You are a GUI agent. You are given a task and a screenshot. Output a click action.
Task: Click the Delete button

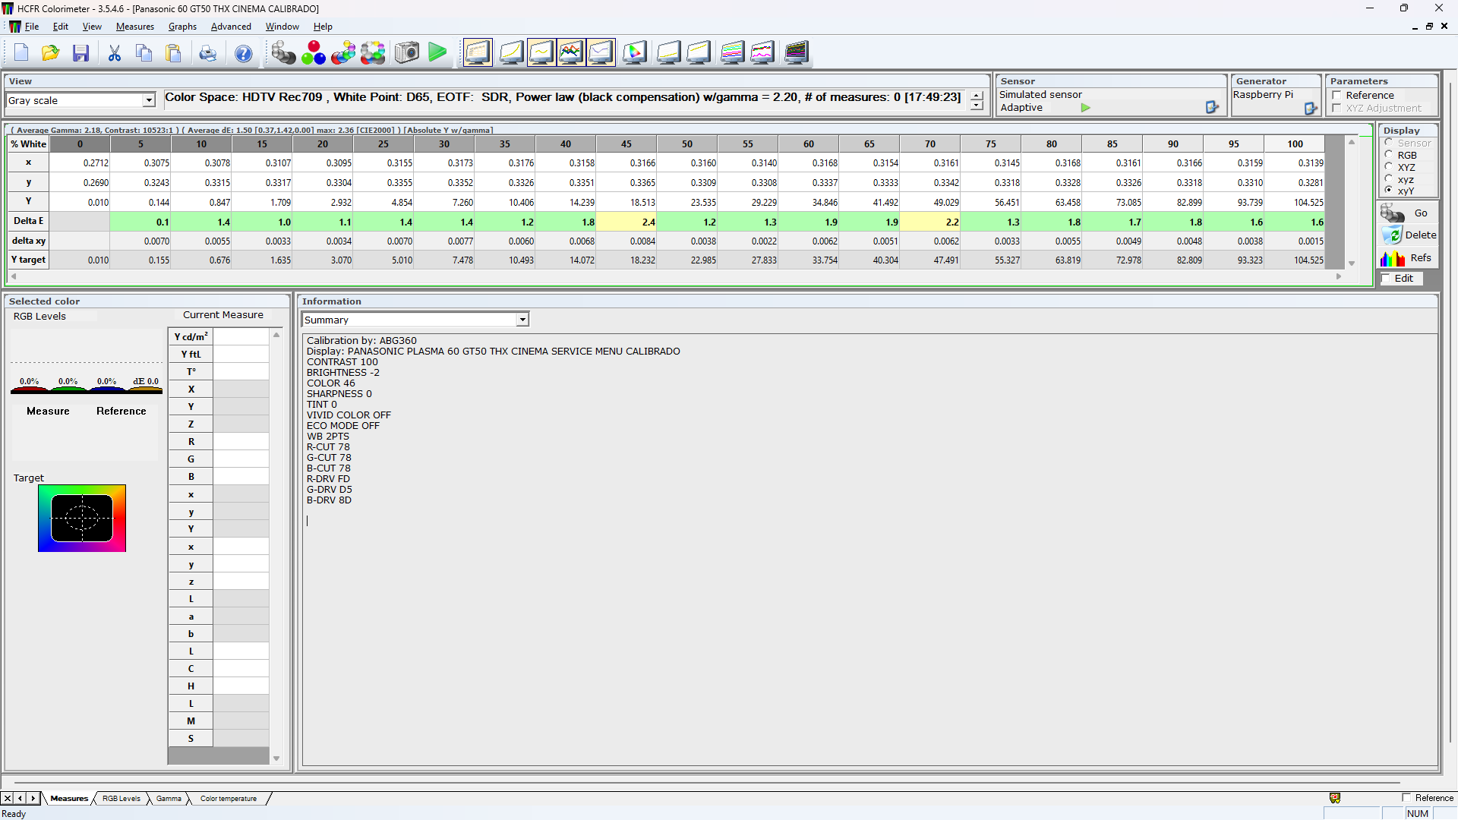click(1409, 235)
